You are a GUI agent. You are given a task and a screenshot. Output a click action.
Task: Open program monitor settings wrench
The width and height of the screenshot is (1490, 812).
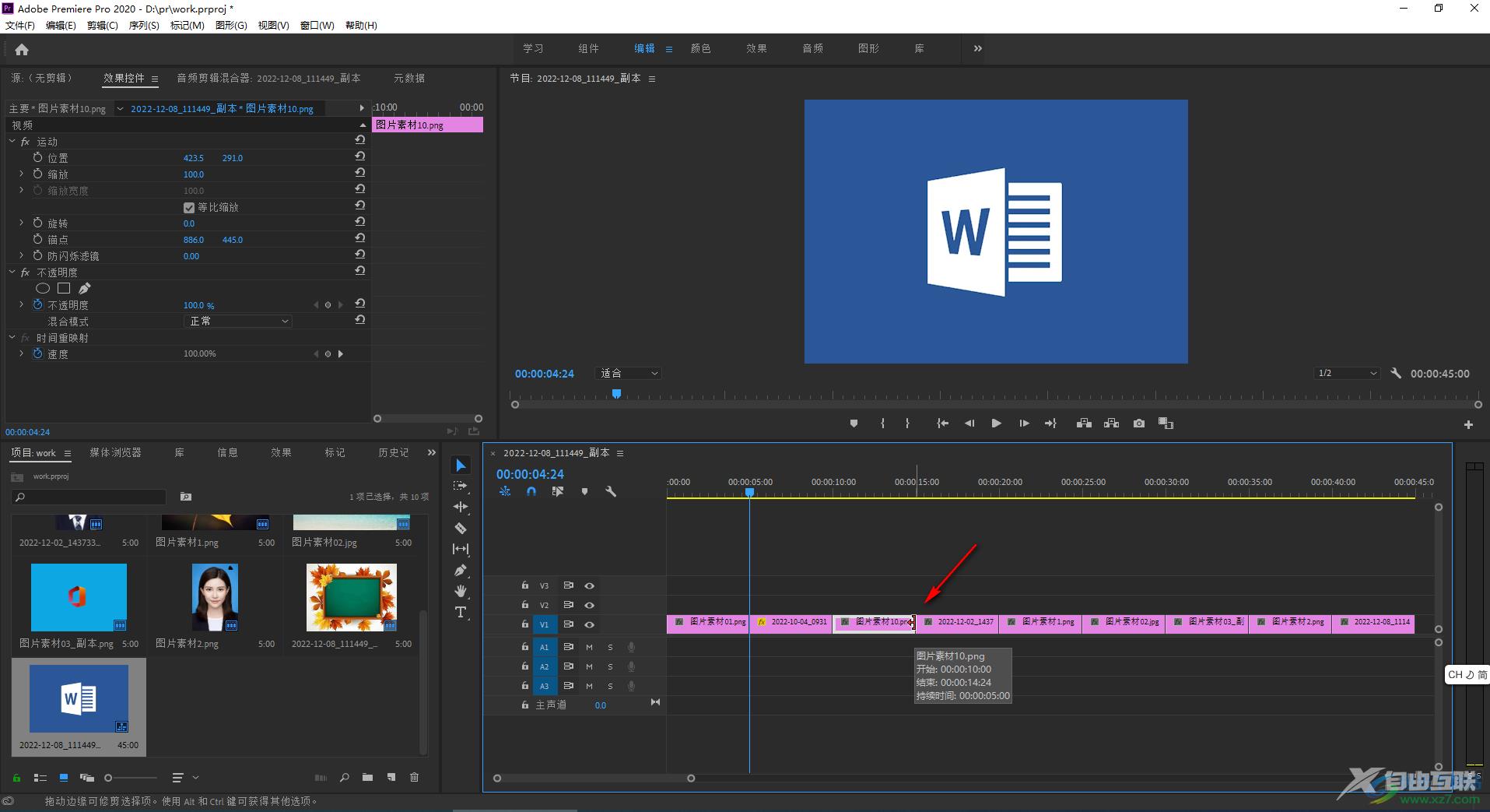pyautogui.click(x=1396, y=374)
